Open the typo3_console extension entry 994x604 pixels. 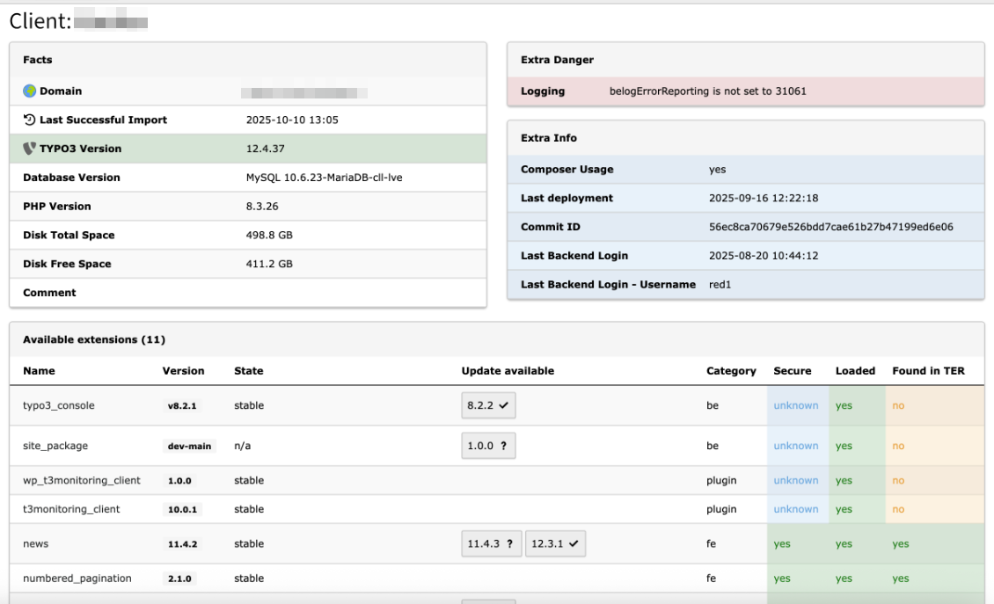point(58,405)
